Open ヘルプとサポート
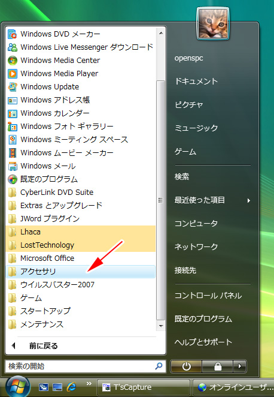 coord(203,342)
